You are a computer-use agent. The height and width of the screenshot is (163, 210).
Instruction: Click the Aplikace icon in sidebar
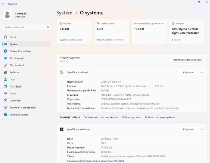[5, 72]
